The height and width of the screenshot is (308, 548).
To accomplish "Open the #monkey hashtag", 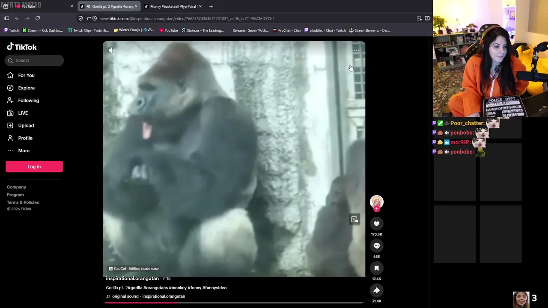I will (x=178, y=288).
